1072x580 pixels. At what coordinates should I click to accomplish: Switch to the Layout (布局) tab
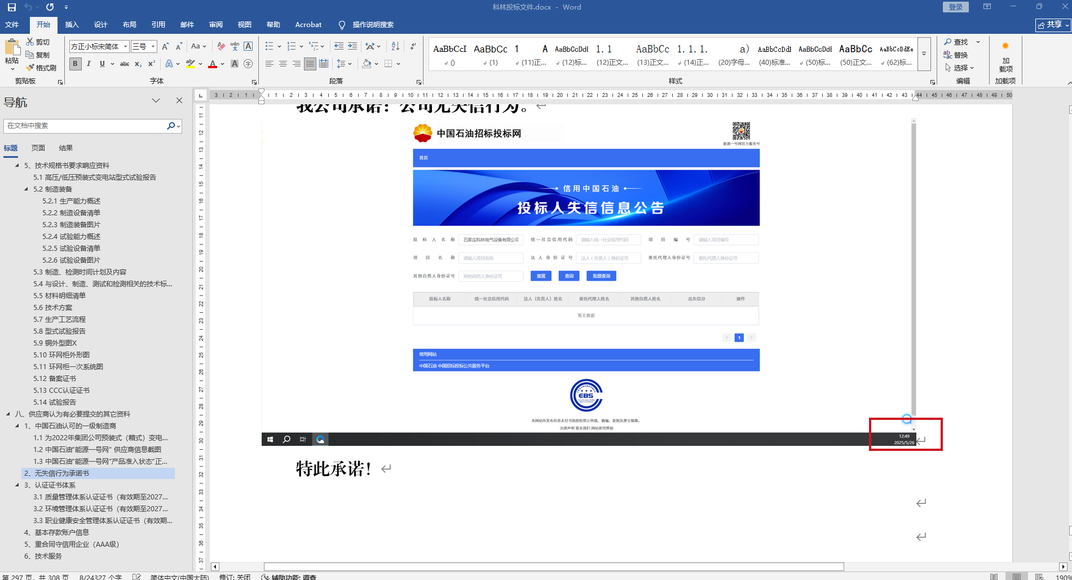click(129, 25)
